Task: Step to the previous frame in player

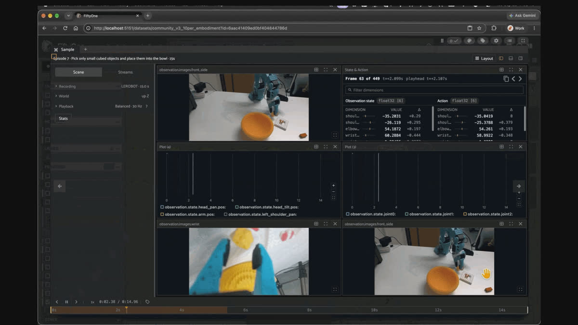Action: click(x=57, y=302)
